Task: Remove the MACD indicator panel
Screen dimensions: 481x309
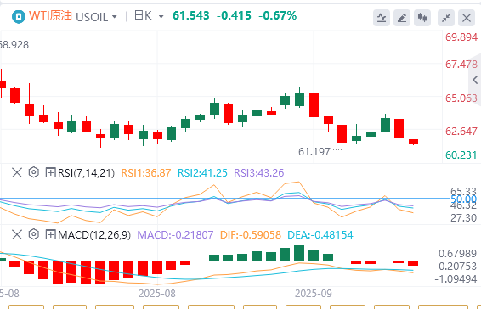Action: (x=17, y=235)
